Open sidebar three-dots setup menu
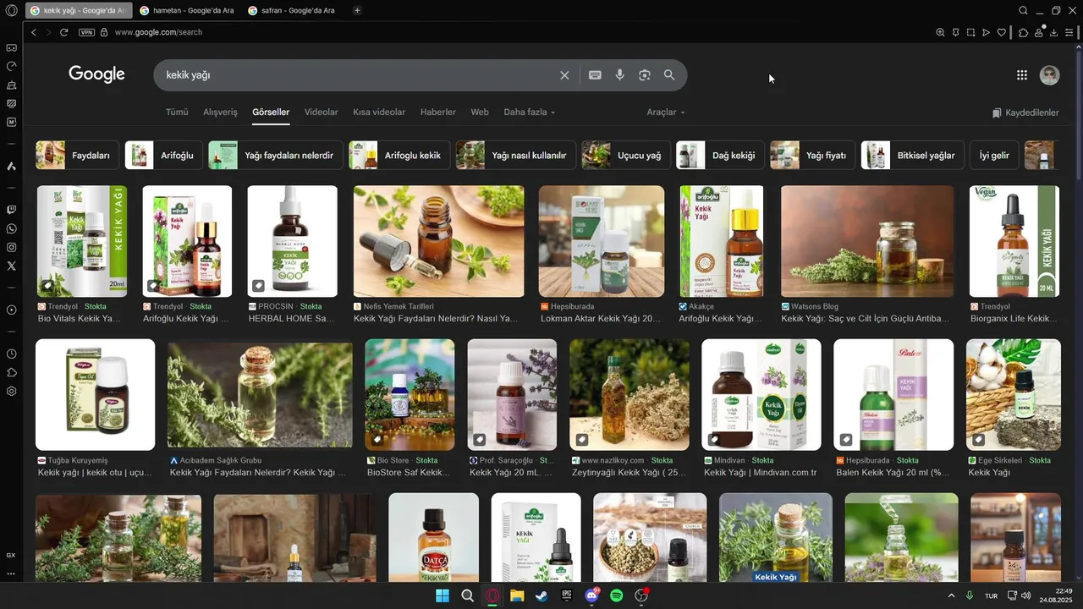 pos(11,573)
